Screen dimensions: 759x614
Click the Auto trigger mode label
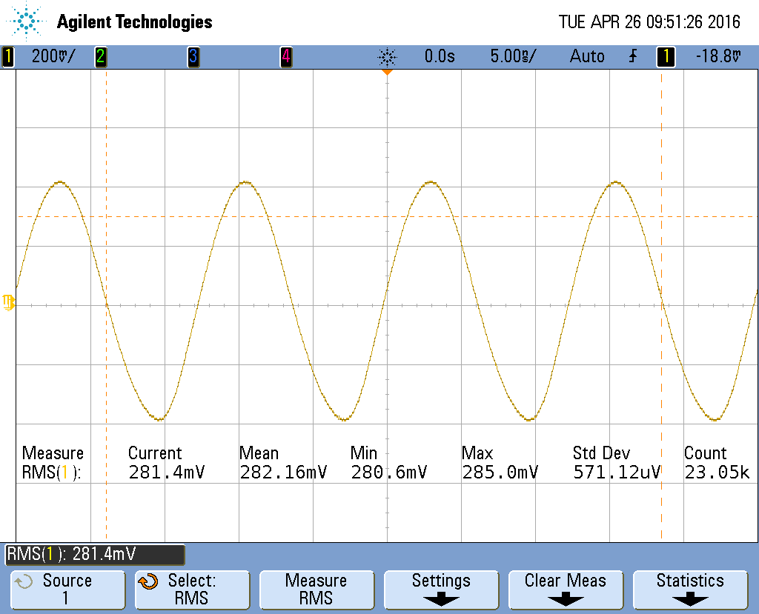point(587,56)
